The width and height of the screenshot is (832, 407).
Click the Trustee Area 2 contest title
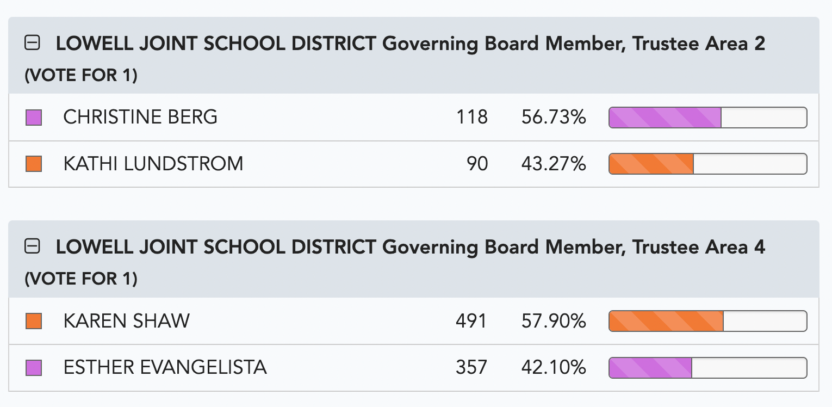411,44
